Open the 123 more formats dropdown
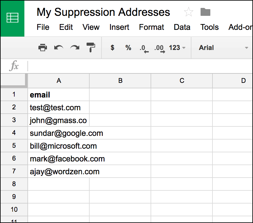Screen dimensions: 253x223 (177, 48)
